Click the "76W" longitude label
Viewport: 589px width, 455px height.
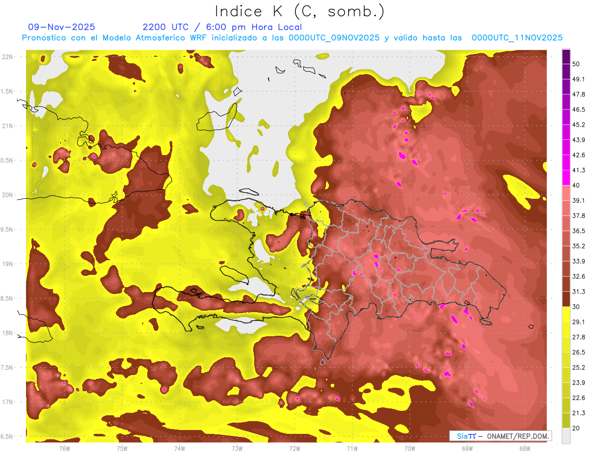pyautogui.click(x=64, y=449)
